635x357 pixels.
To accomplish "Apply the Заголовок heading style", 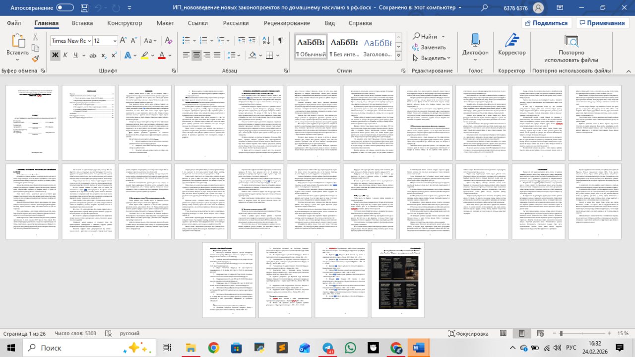I will (378, 47).
